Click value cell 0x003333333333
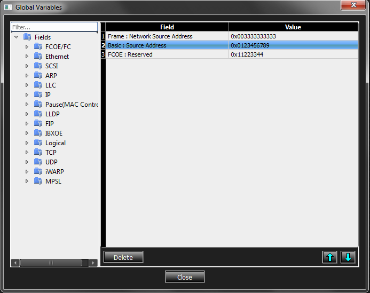The width and height of the screenshot is (370, 293). tap(293, 36)
